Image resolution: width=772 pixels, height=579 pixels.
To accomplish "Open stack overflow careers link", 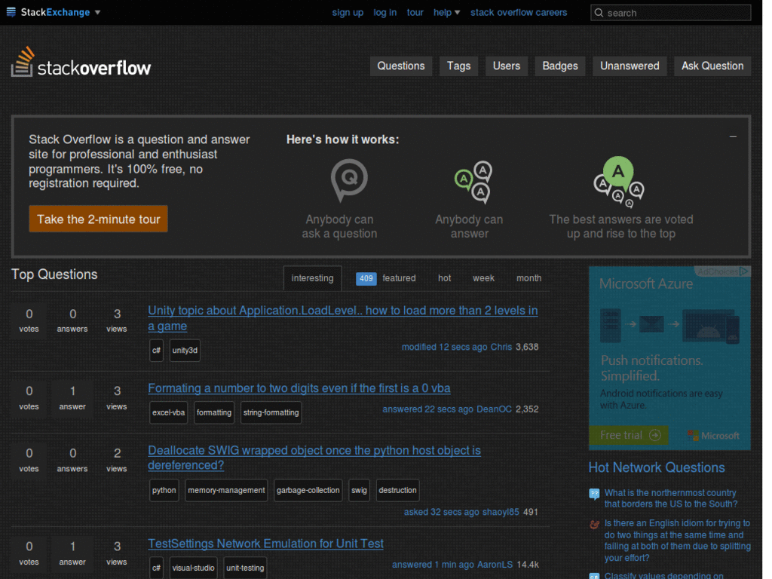I will click(519, 12).
